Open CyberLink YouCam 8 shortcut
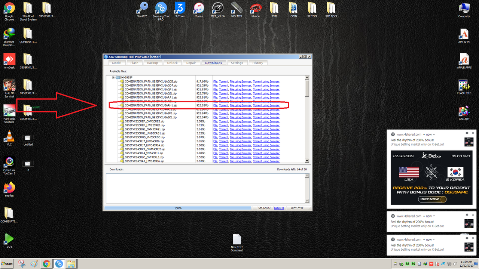This screenshot has width=479, height=269. click(x=9, y=166)
